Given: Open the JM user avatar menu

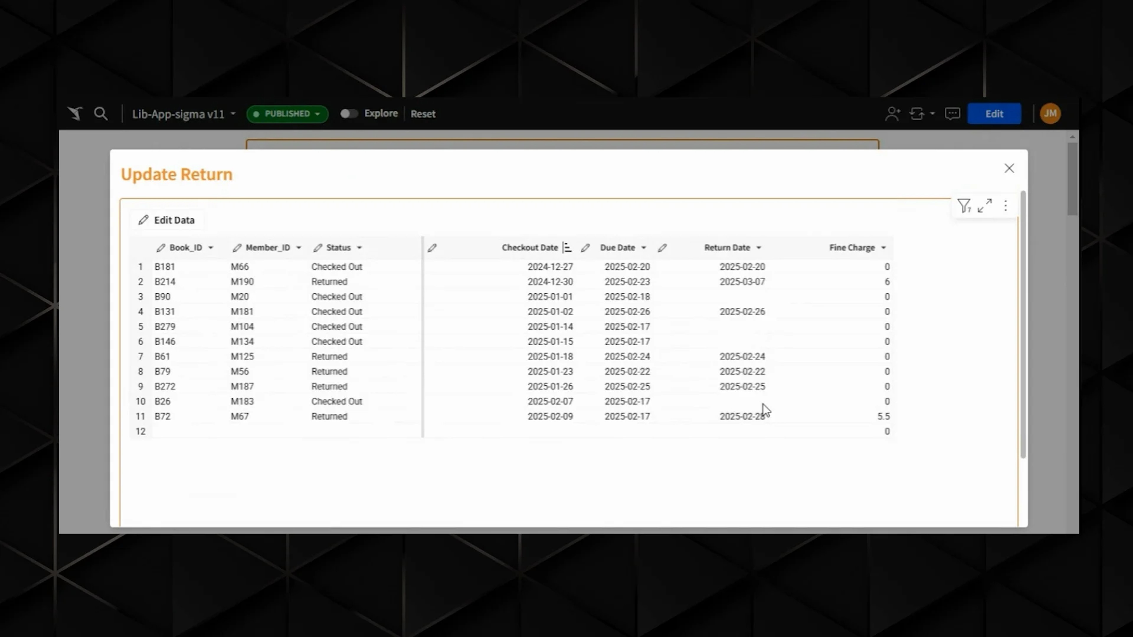Looking at the screenshot, I should coord(1050,114).
